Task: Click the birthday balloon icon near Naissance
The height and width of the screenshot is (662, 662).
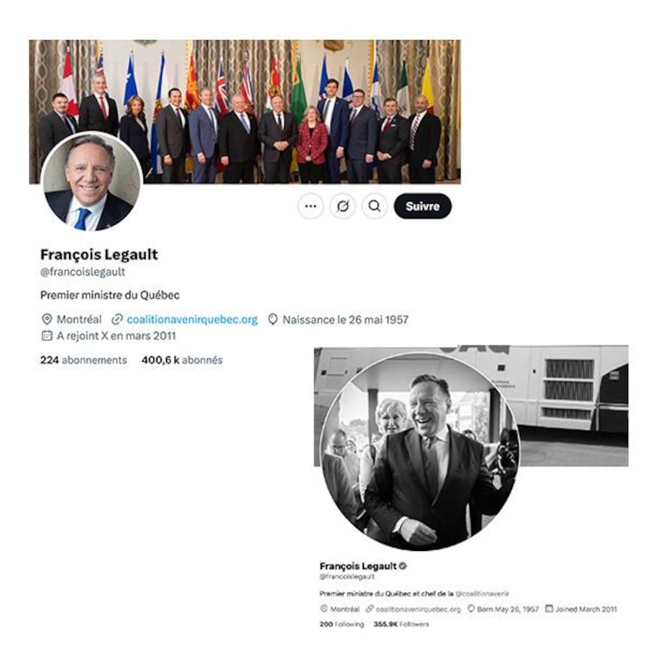Action: (273, 320)
